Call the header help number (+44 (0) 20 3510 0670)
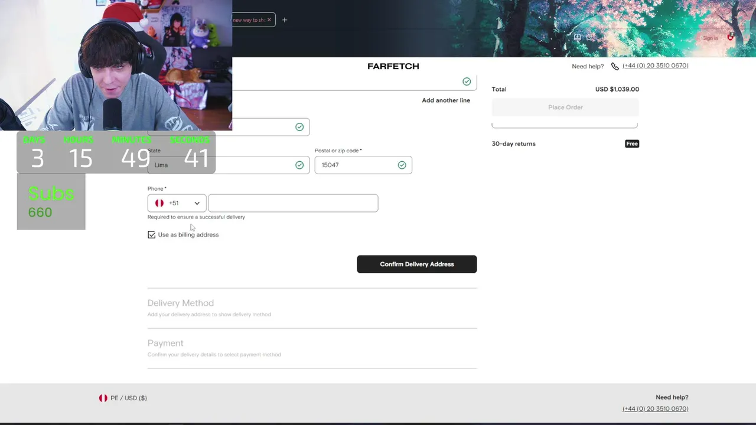Image resolution: width=756 pixels, height=425 pixels. pos(655,66)
